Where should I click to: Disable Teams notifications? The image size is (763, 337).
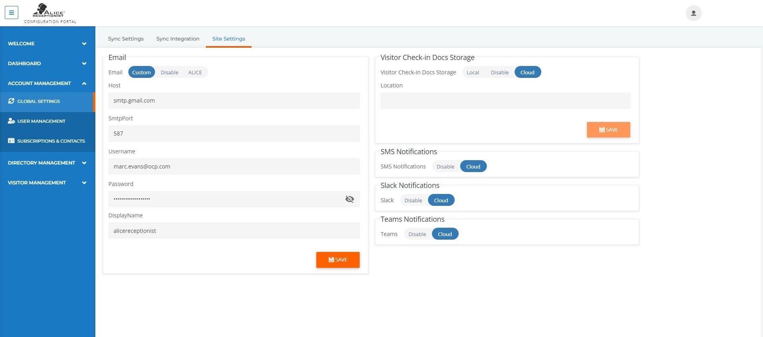pyautogui.click(x=417, y=234)
